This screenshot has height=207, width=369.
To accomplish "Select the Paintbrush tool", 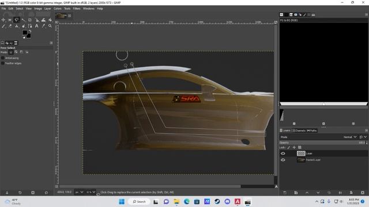I will 3,26.
